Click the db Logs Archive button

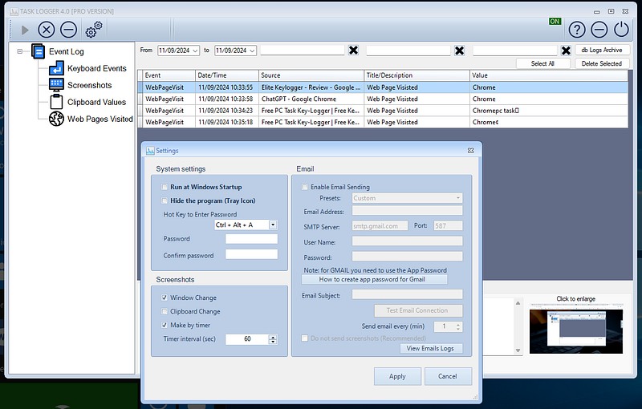pos(602,50)
